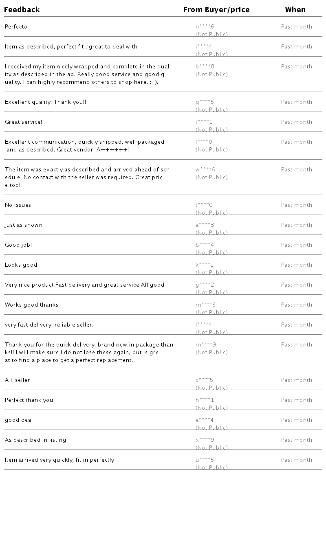
Task: Click 'Not Public' under buyer l****0
Action: tap(211, 150)
